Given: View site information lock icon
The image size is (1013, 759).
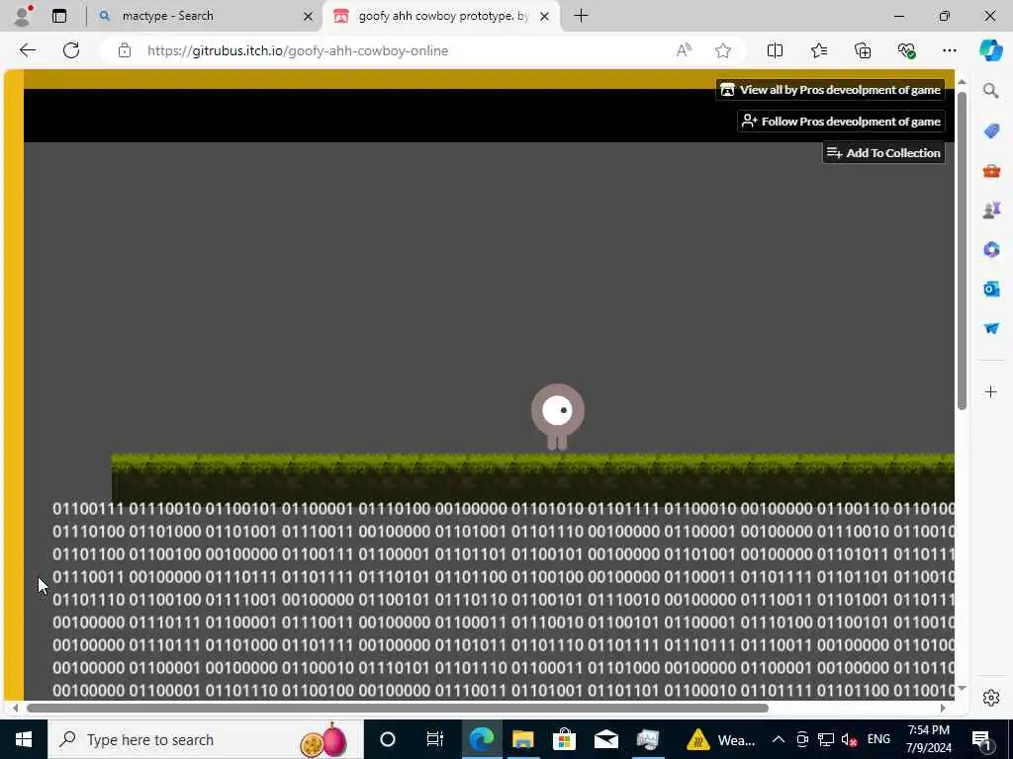Looking at the screenshot, I should [125, 50].
